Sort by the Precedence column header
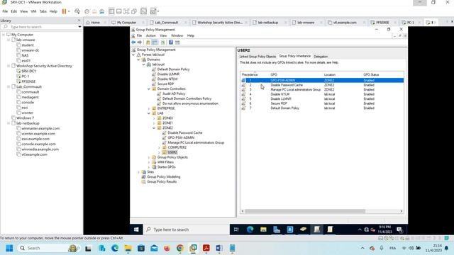This screenshot has width=454, height=255. pyautogui.click(x=250, y=74)
